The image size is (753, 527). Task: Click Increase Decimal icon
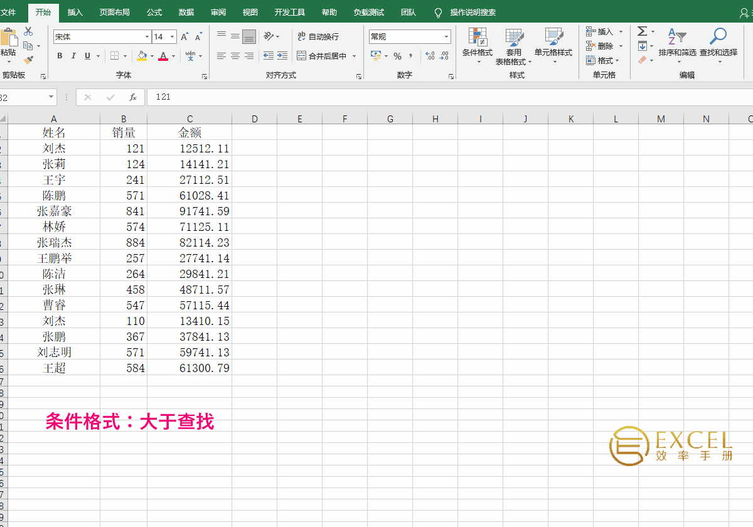coord(430,56)
